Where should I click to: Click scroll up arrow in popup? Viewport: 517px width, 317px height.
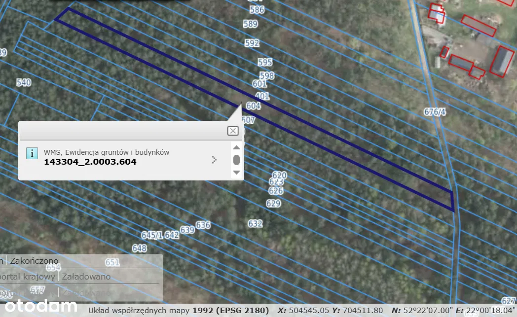pyautogui.click(x=236, y=147)
